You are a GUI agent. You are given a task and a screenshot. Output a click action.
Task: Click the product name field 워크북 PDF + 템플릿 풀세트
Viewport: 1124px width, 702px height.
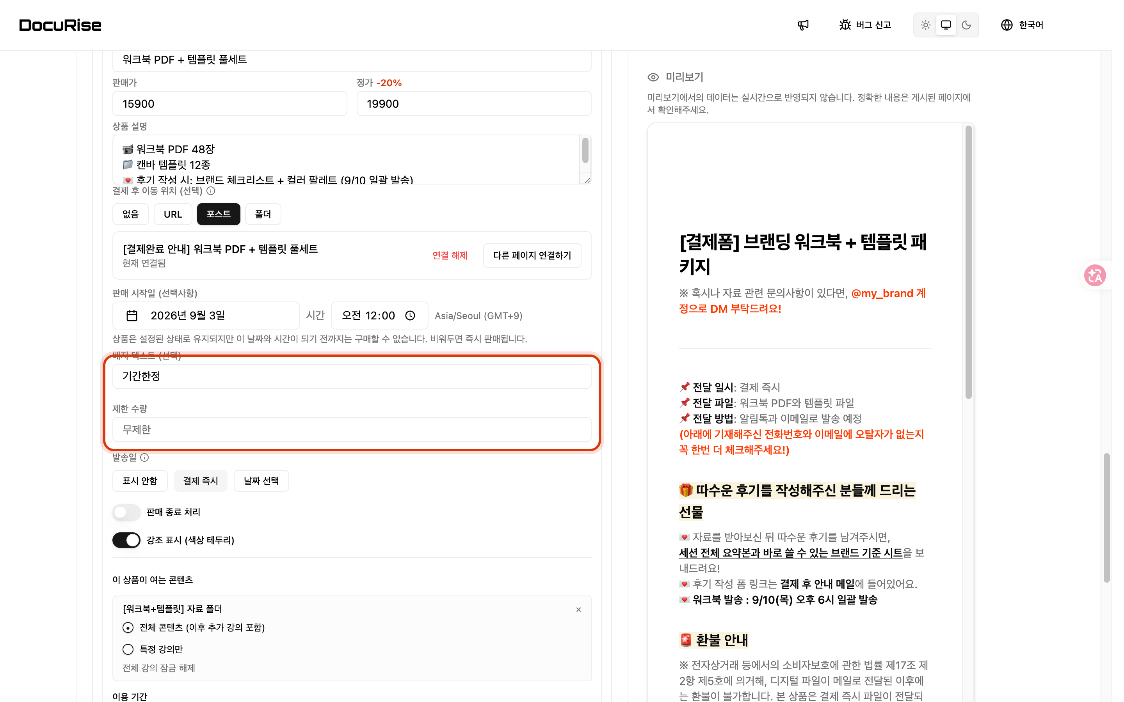pos(352,60)
